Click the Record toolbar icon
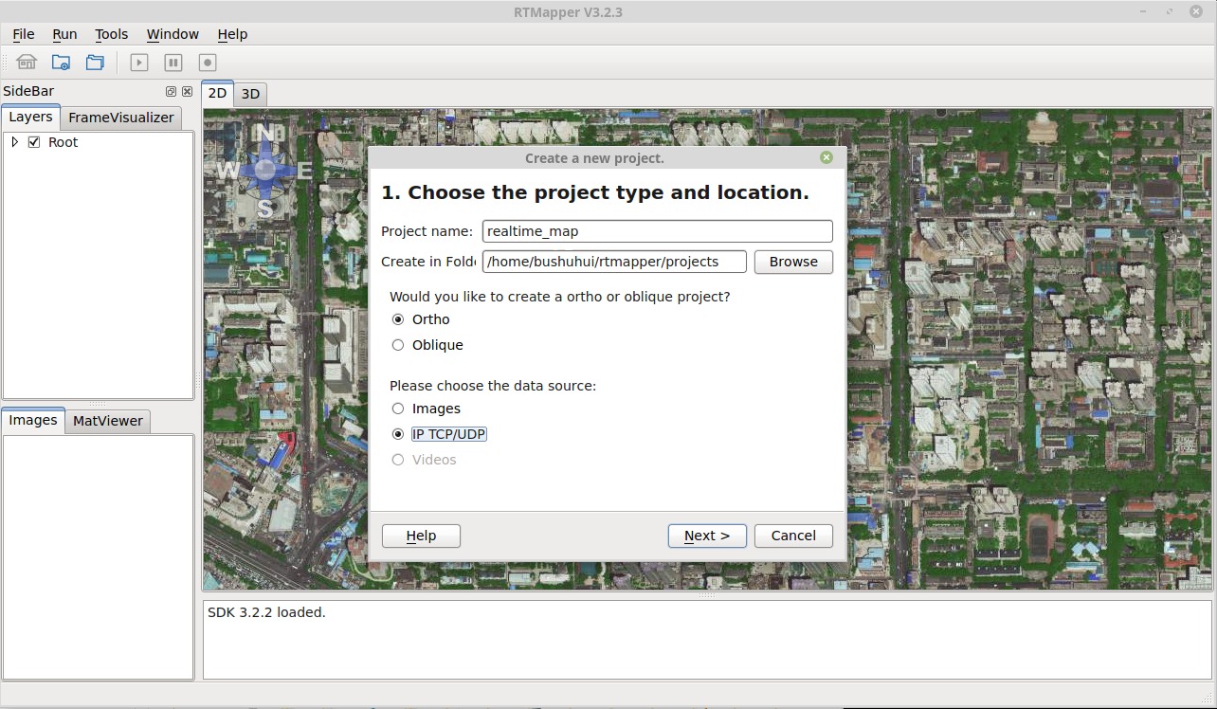 coord(207,62)
